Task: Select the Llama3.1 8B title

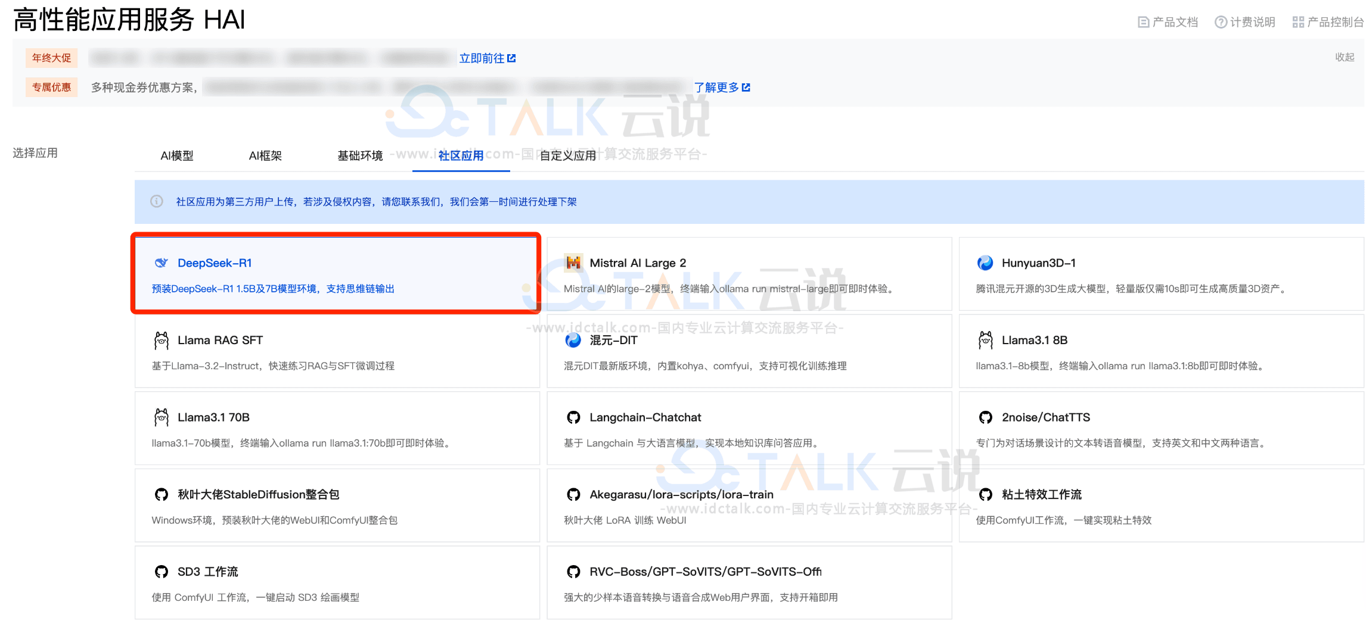Action: (1035, 340)
